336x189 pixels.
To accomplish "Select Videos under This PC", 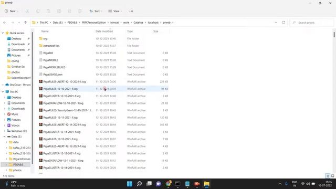I will click(x=15, y=125).
